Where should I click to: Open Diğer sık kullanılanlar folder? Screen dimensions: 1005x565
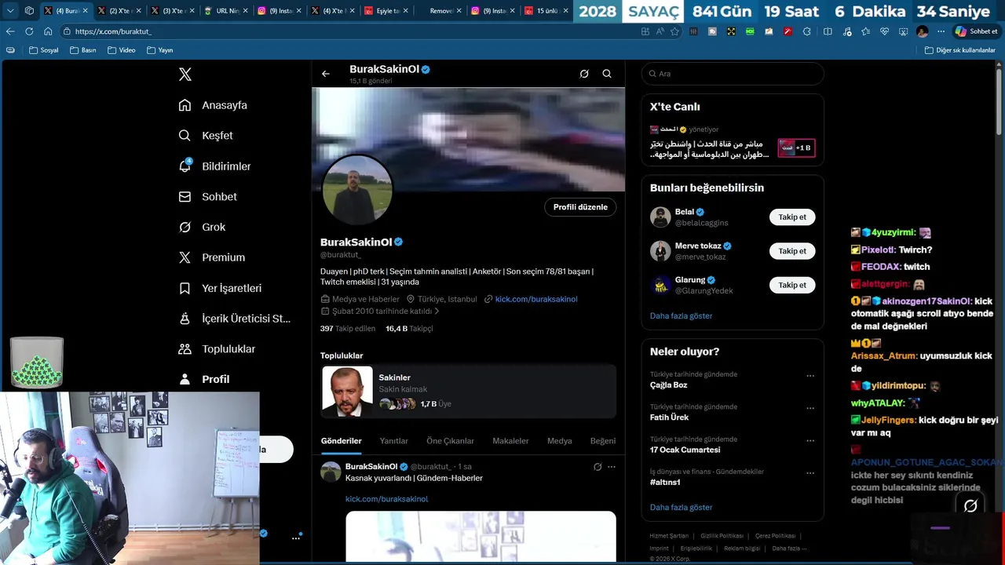(x=959, y=50)
